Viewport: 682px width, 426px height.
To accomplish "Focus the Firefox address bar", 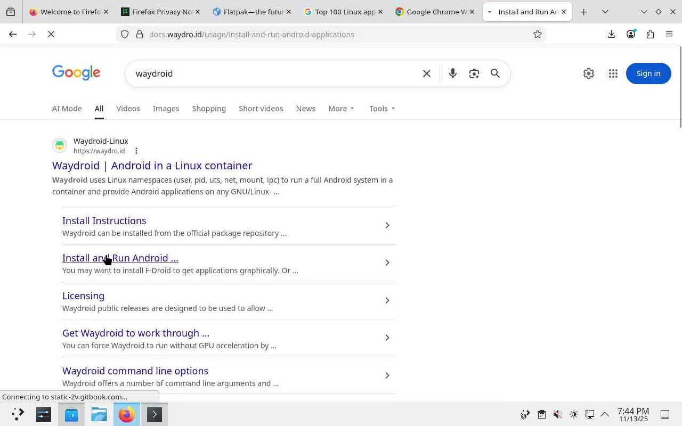I will coord(330,34).
